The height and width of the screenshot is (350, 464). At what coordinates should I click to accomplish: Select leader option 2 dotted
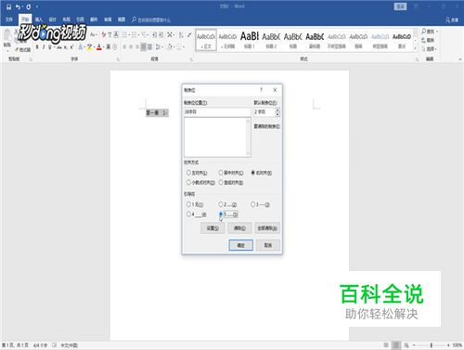[221, 204]
